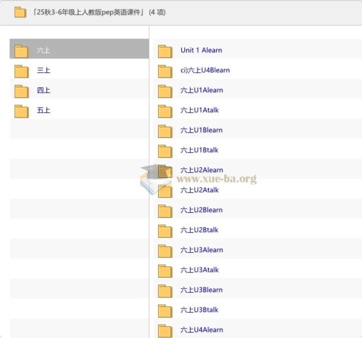Open the 六上U1Alearn folder name
Screen dimensions: 362x338
(202, 90)
